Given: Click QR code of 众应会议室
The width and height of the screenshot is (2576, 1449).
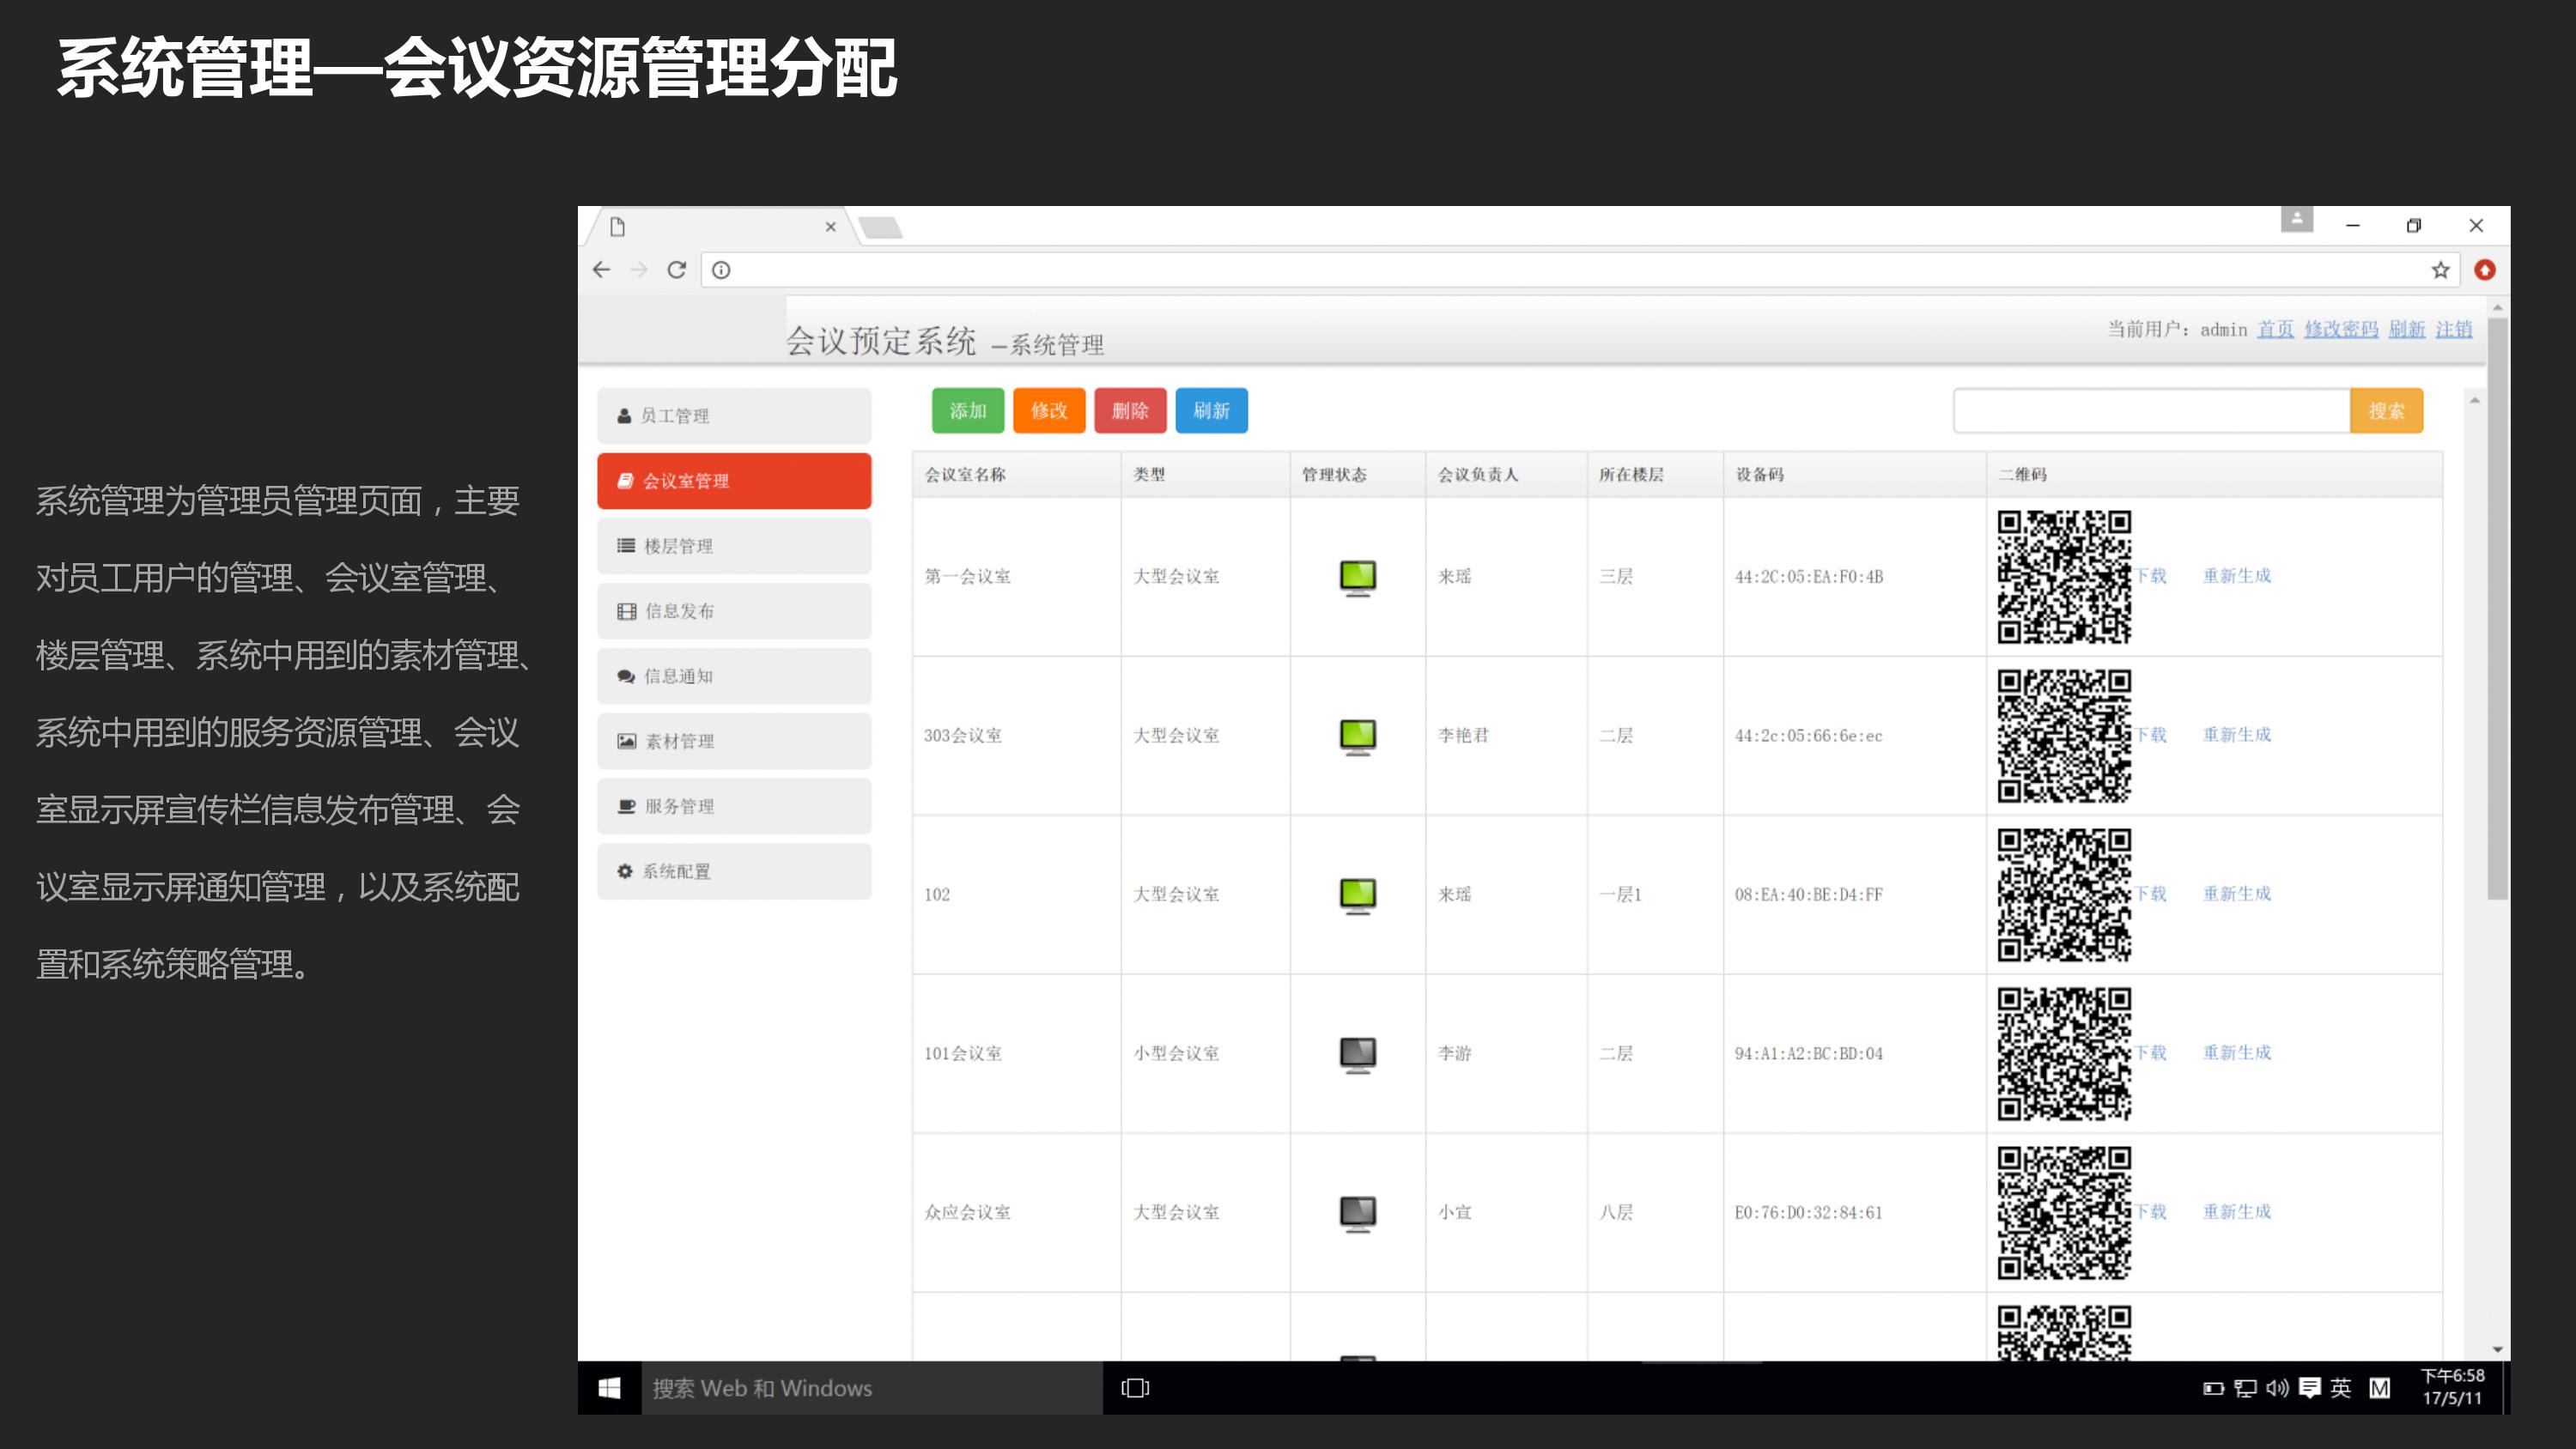Looking at the screenshot, I should [x=2064, y=1213].
